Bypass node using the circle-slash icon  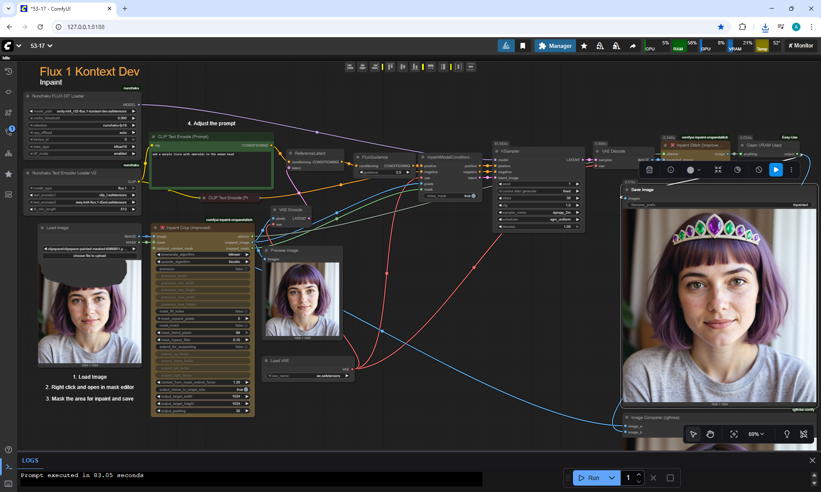point(759,170)
